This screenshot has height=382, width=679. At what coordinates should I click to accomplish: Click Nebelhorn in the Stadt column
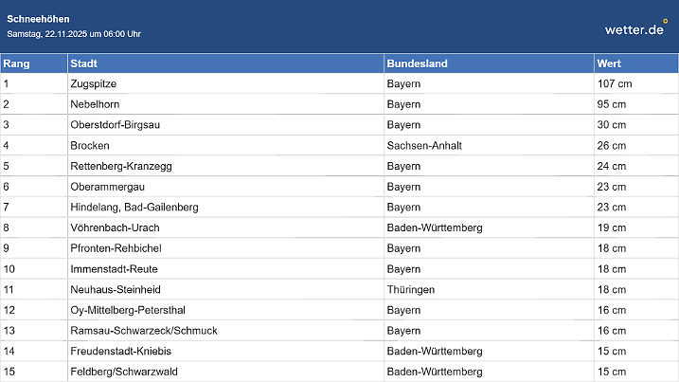94,104
